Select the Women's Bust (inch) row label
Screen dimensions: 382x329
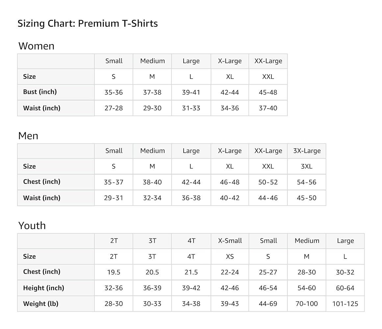click(40, 92)
